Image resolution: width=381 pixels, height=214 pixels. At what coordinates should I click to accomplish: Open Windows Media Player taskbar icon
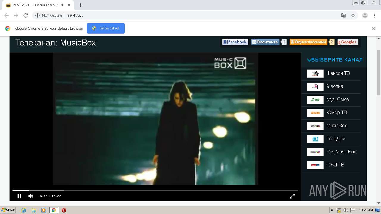tap(44, 210)
